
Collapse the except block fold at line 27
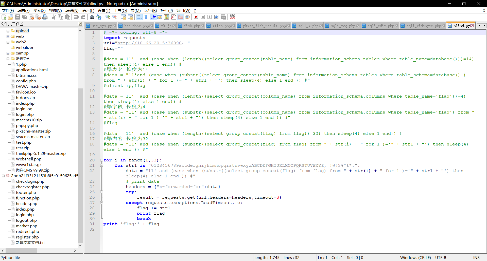pyautogui.click(x=101, y=203)
